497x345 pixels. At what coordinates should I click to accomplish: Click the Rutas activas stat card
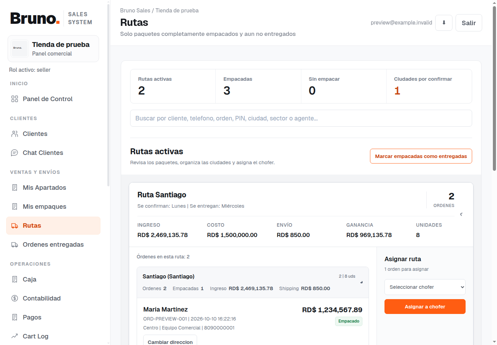tap(173, 86)
